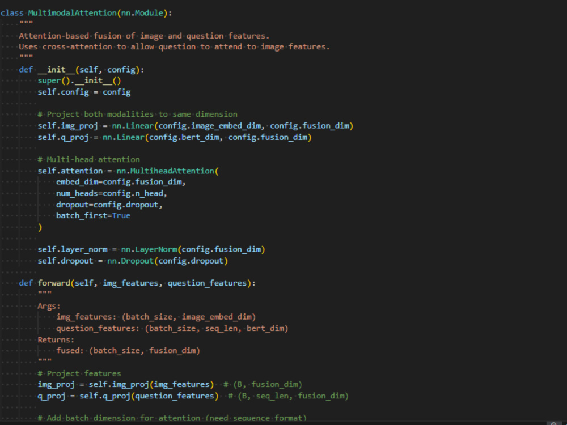Click the '# Project both modalities to same dimension' comment
Screen dimensions: 567x425
pyautogui.click(x=137, y=114)
